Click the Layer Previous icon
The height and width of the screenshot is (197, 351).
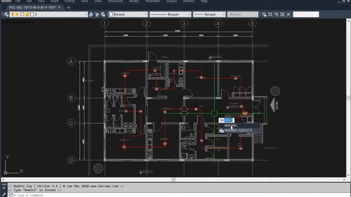(x=97, y=15)
